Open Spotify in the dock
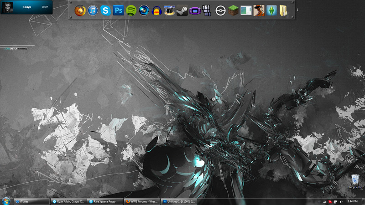The image size is (365, 205). [x=131, y=10]
